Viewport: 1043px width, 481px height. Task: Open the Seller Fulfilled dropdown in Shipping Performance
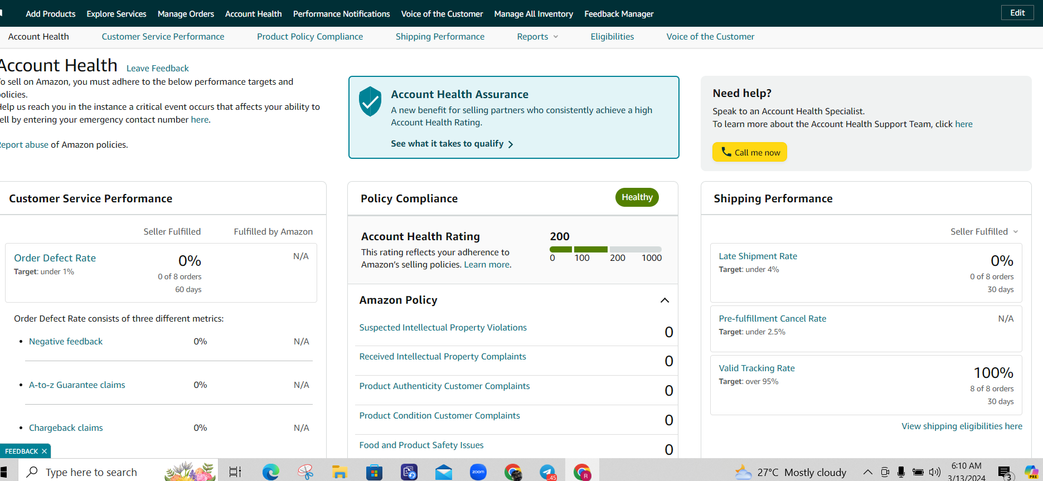(984, 231)
